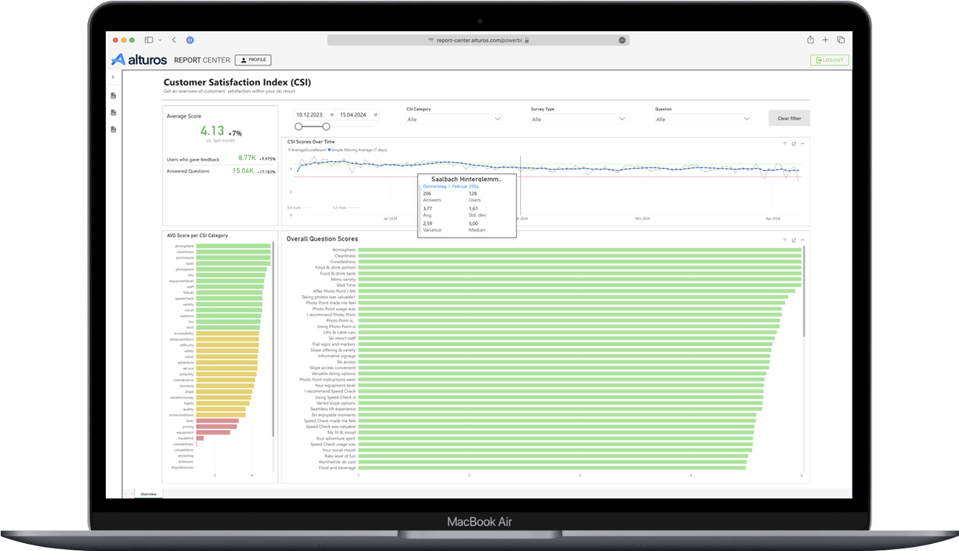Click the Safari tab overview icon
959x551 pixels.
coord(840,40)
